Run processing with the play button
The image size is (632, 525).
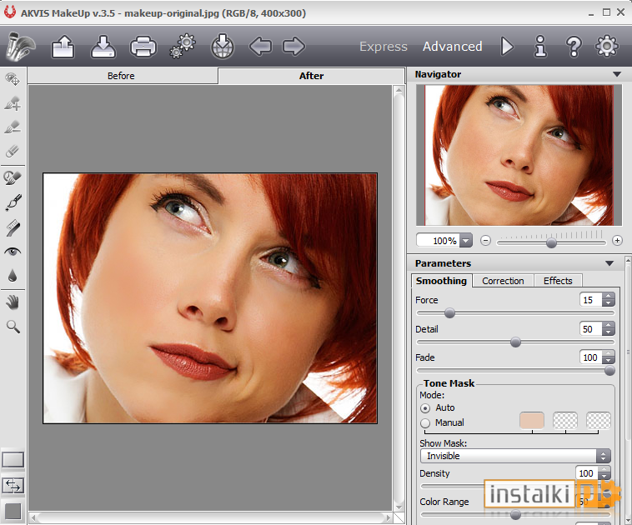point(507,47)
